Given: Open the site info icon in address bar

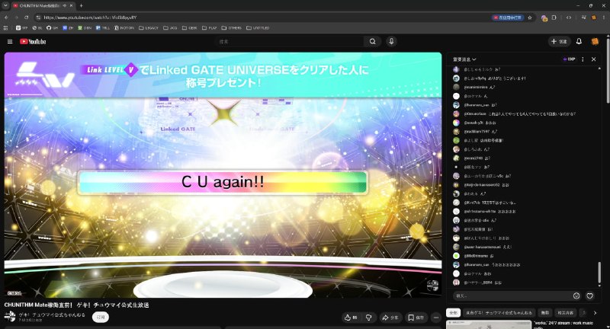Looking at the screenshot, I should click(x=38, y=18).
